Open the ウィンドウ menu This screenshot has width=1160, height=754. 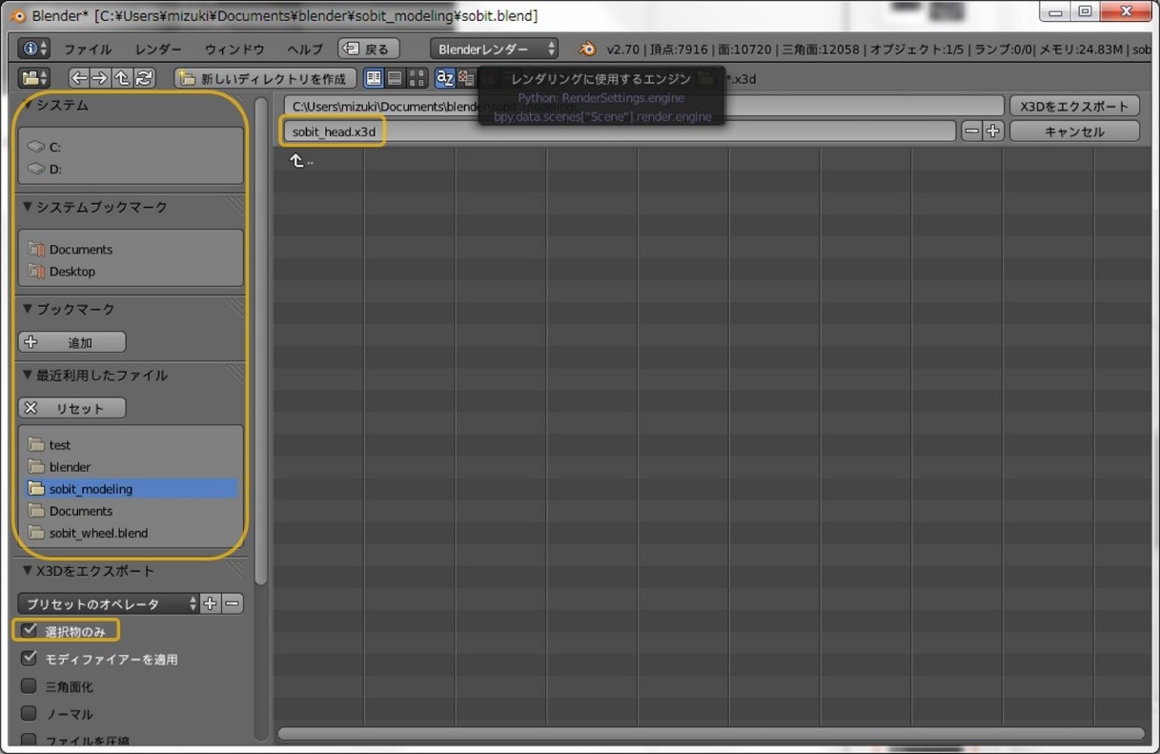tap(234, 50)
